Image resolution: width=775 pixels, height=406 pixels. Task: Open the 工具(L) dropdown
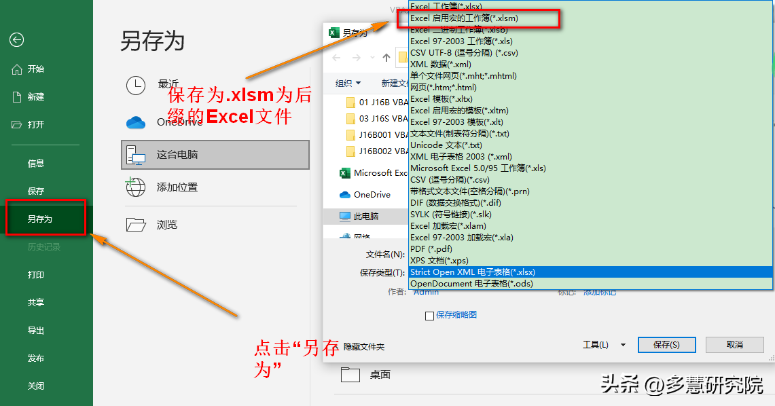(x=604, y=345)
